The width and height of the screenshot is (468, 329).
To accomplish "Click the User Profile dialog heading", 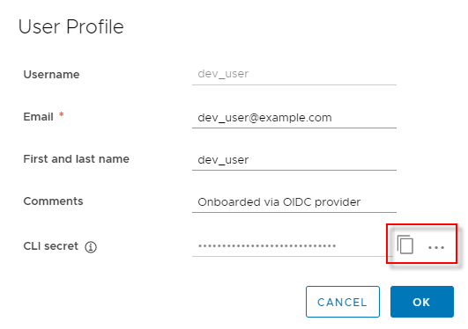I will [x=71, y=26].
